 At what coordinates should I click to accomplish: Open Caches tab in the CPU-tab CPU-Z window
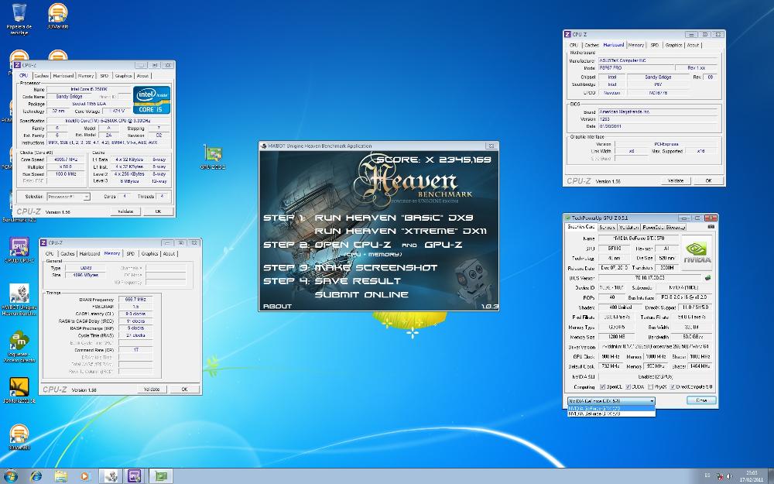42,76
